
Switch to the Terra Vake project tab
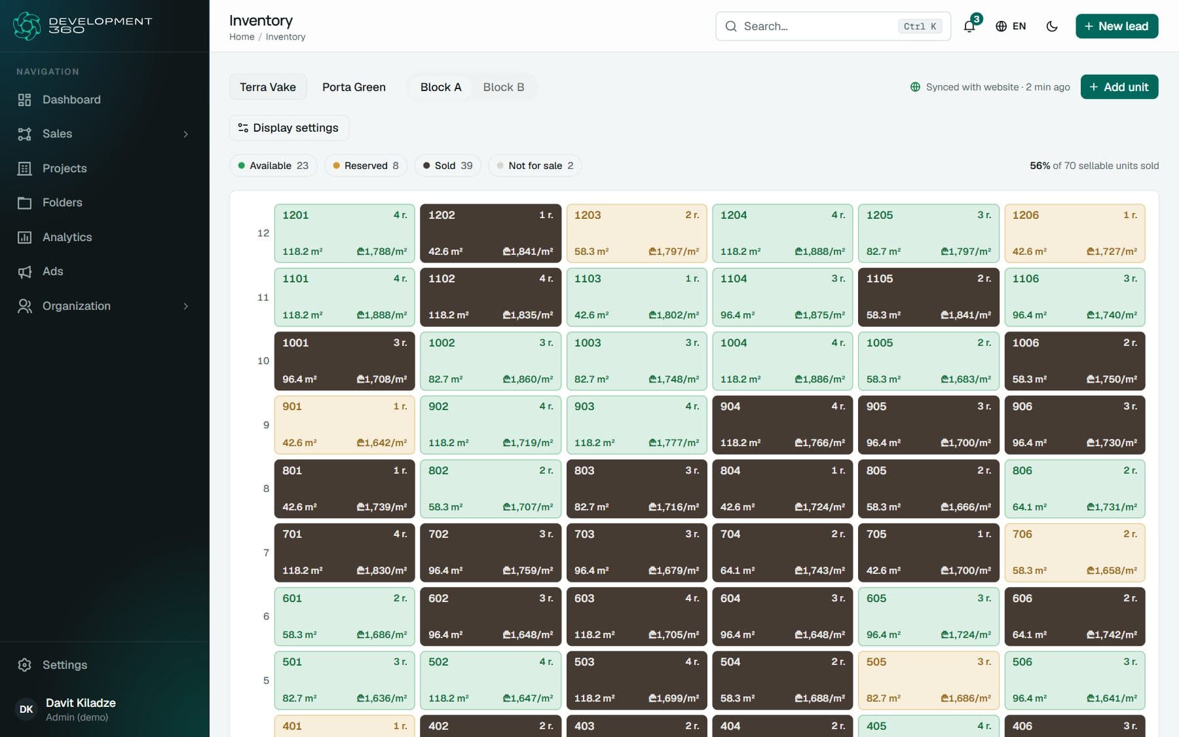click(268, 87)
